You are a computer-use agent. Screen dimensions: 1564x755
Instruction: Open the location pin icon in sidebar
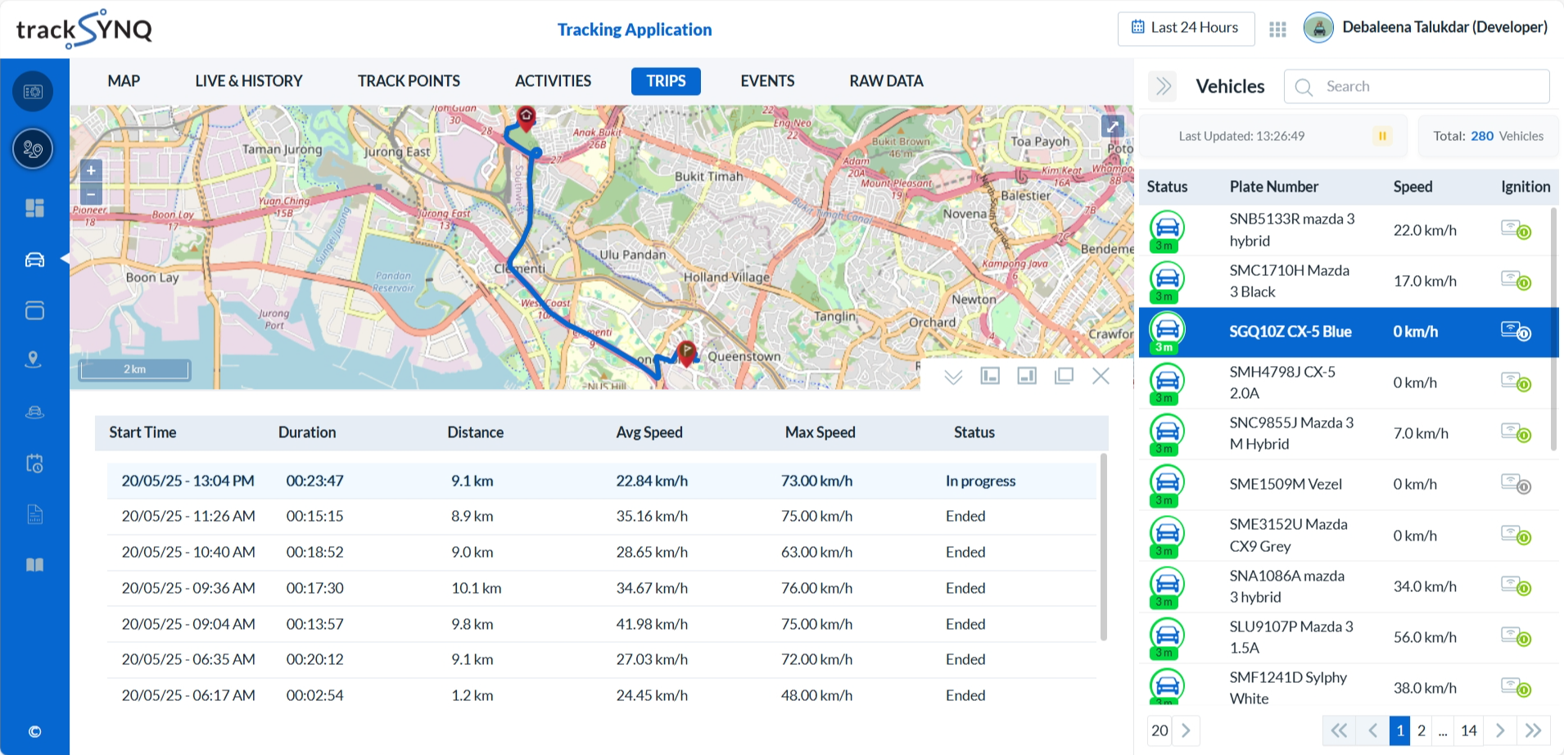34,359
